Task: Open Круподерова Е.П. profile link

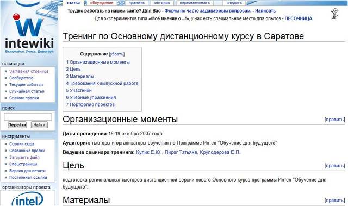Action: click(x=220, y=152)
